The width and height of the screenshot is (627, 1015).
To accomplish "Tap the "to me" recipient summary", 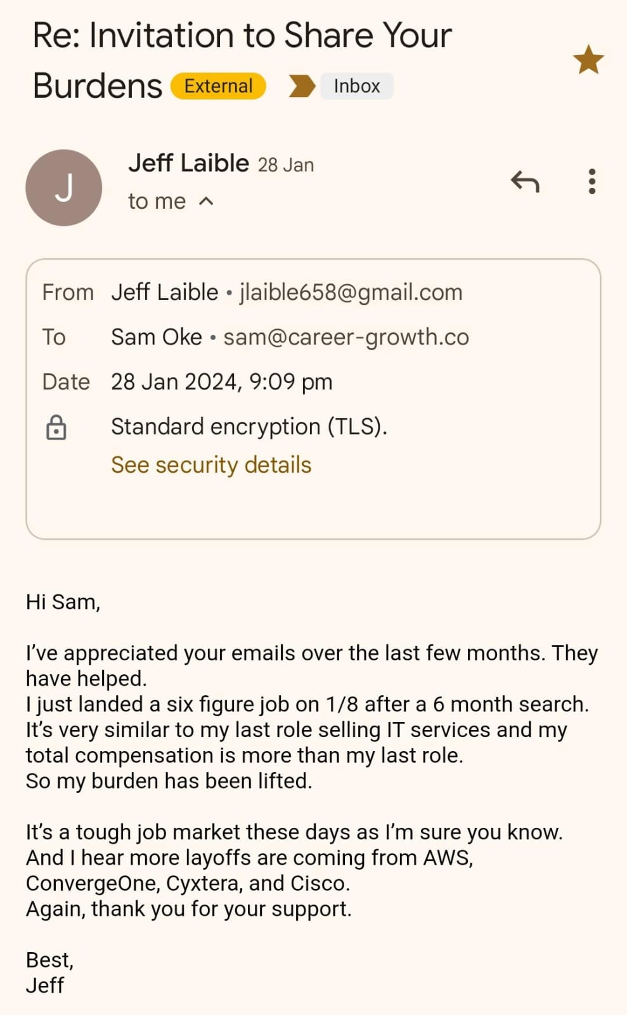I will click(x=157, y=202).
